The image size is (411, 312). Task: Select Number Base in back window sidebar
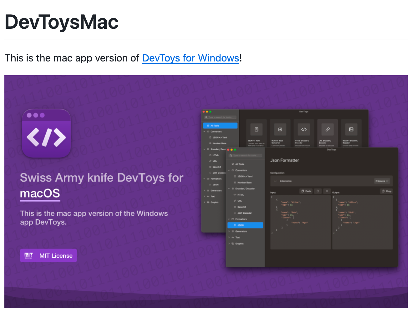click(x=217, y=144)
